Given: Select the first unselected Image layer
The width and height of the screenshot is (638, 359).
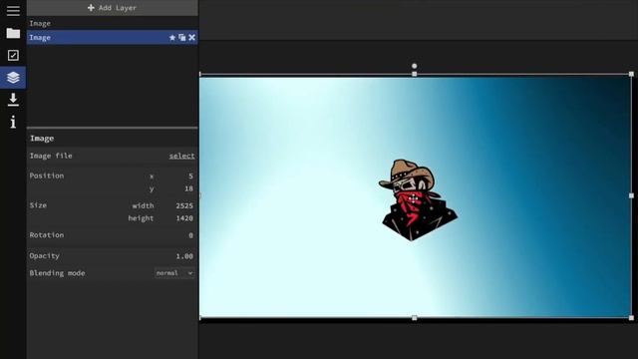Looking at the screenshot, I should click(x=113, y=23).
